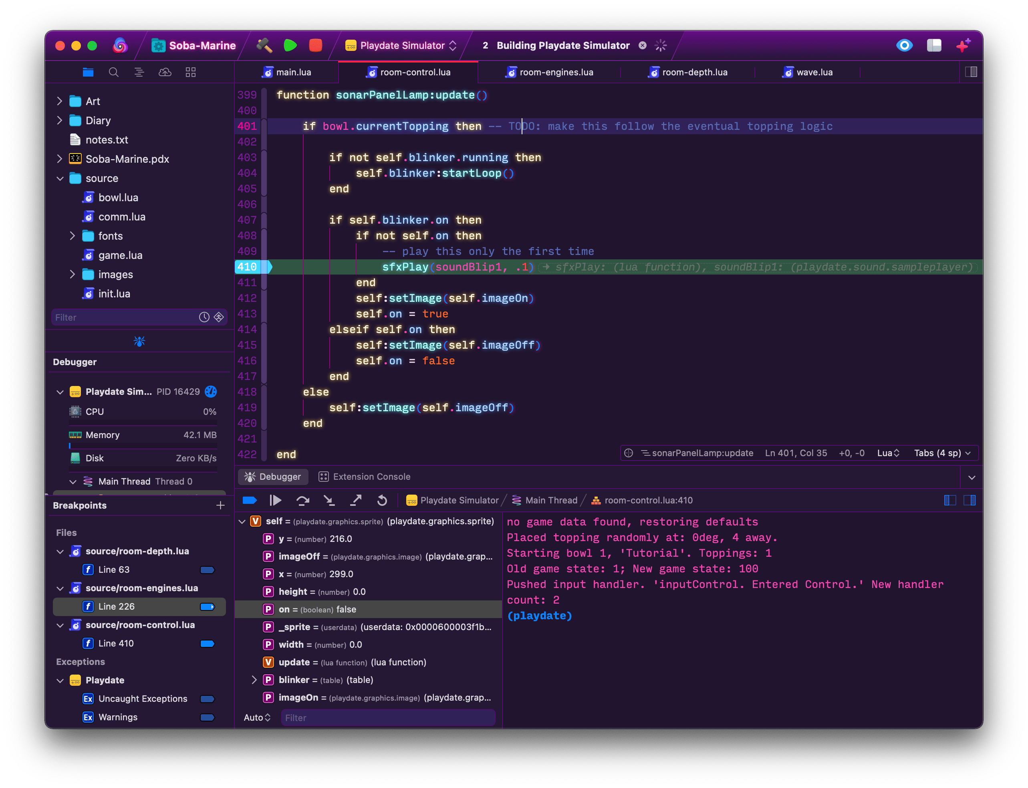This screenshot has width=1028, height=788.
Task: Click the debugger Restart icon
Action: pos(382,501)
